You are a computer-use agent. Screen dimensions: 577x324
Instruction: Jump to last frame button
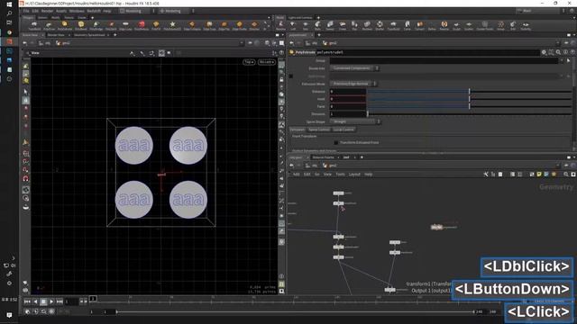(60, 301)
